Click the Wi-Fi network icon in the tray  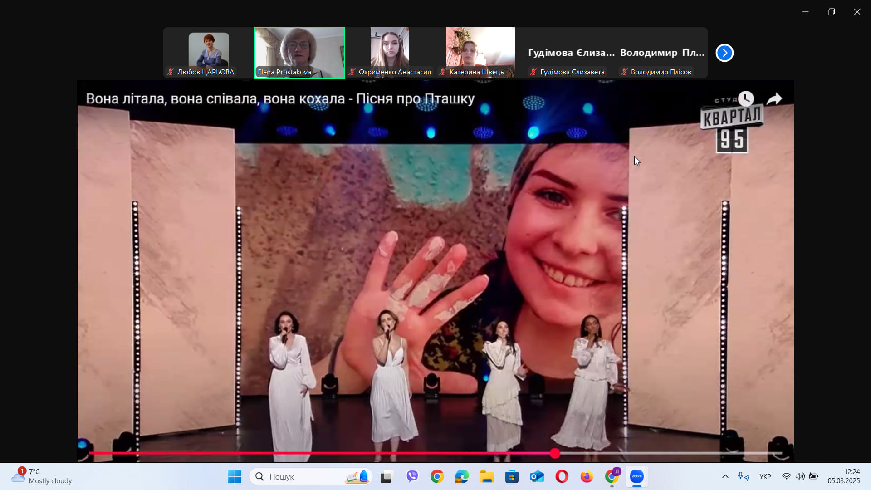click(x=786, y=476)
